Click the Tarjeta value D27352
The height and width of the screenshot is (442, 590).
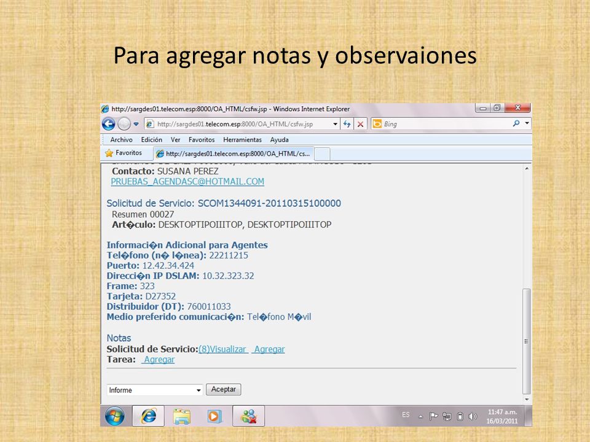160,297
